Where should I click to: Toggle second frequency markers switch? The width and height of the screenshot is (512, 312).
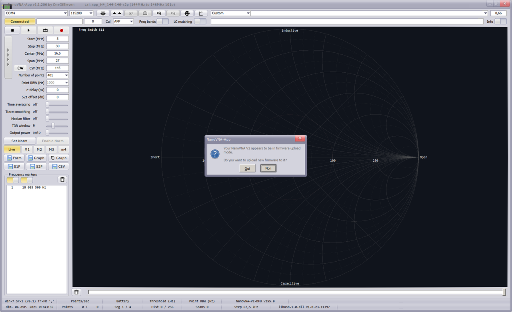(x=27, y=180)
